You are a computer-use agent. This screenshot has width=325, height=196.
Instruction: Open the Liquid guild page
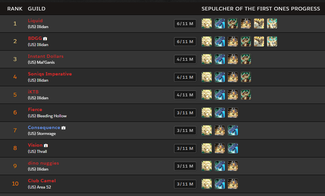point(35,21)
